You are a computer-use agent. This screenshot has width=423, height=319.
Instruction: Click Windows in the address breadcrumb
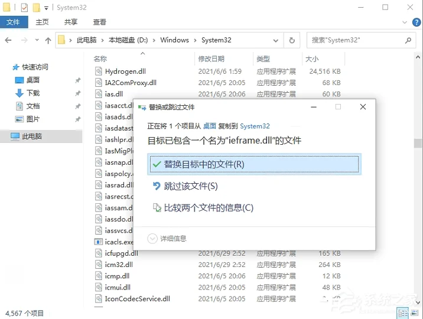(174, 40)
